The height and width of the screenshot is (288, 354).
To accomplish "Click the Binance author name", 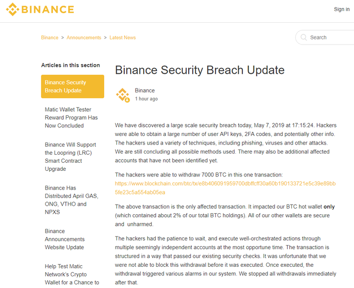I will (145, 90).
